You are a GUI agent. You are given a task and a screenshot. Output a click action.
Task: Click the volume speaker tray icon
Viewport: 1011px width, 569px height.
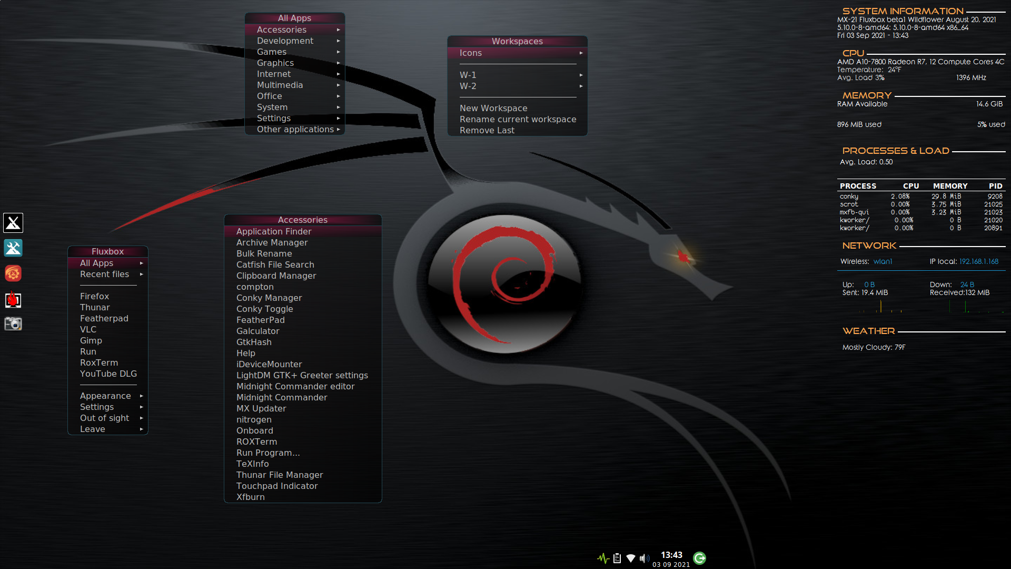[x=644, y=558]
